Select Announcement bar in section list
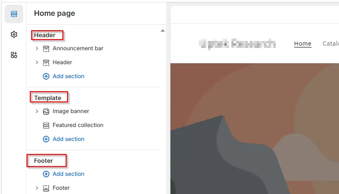This screenshot has width=339, height=194. coord(78,48)
